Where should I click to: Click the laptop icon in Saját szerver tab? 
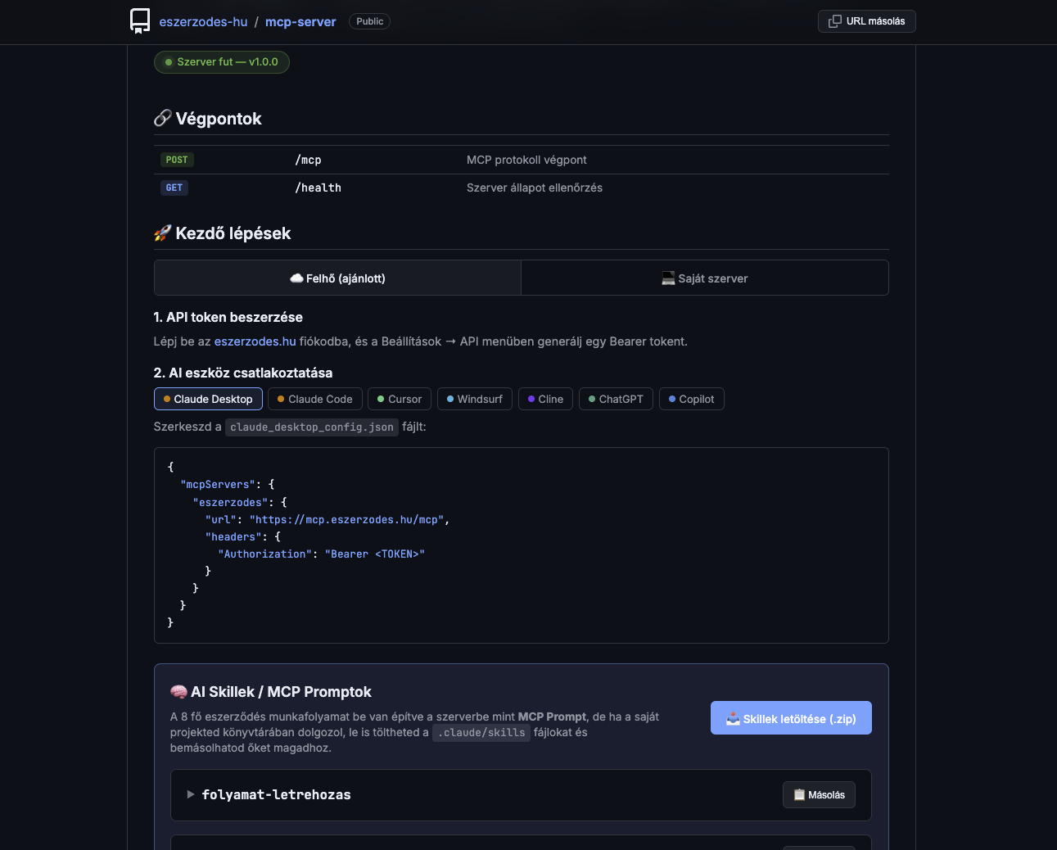click(x=668, y=278)
